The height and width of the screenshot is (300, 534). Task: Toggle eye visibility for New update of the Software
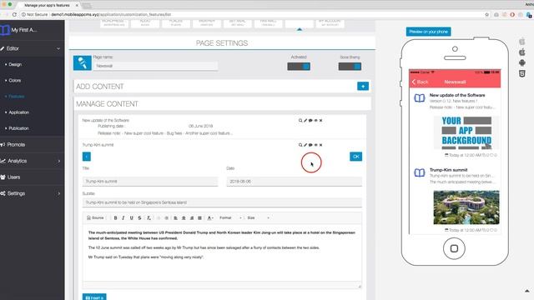315,120
